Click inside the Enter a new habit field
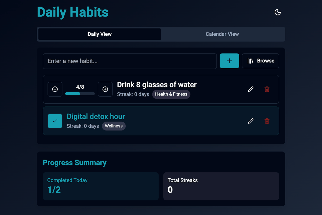This screenshot has height=215, width=322. (x=130, y=61)
